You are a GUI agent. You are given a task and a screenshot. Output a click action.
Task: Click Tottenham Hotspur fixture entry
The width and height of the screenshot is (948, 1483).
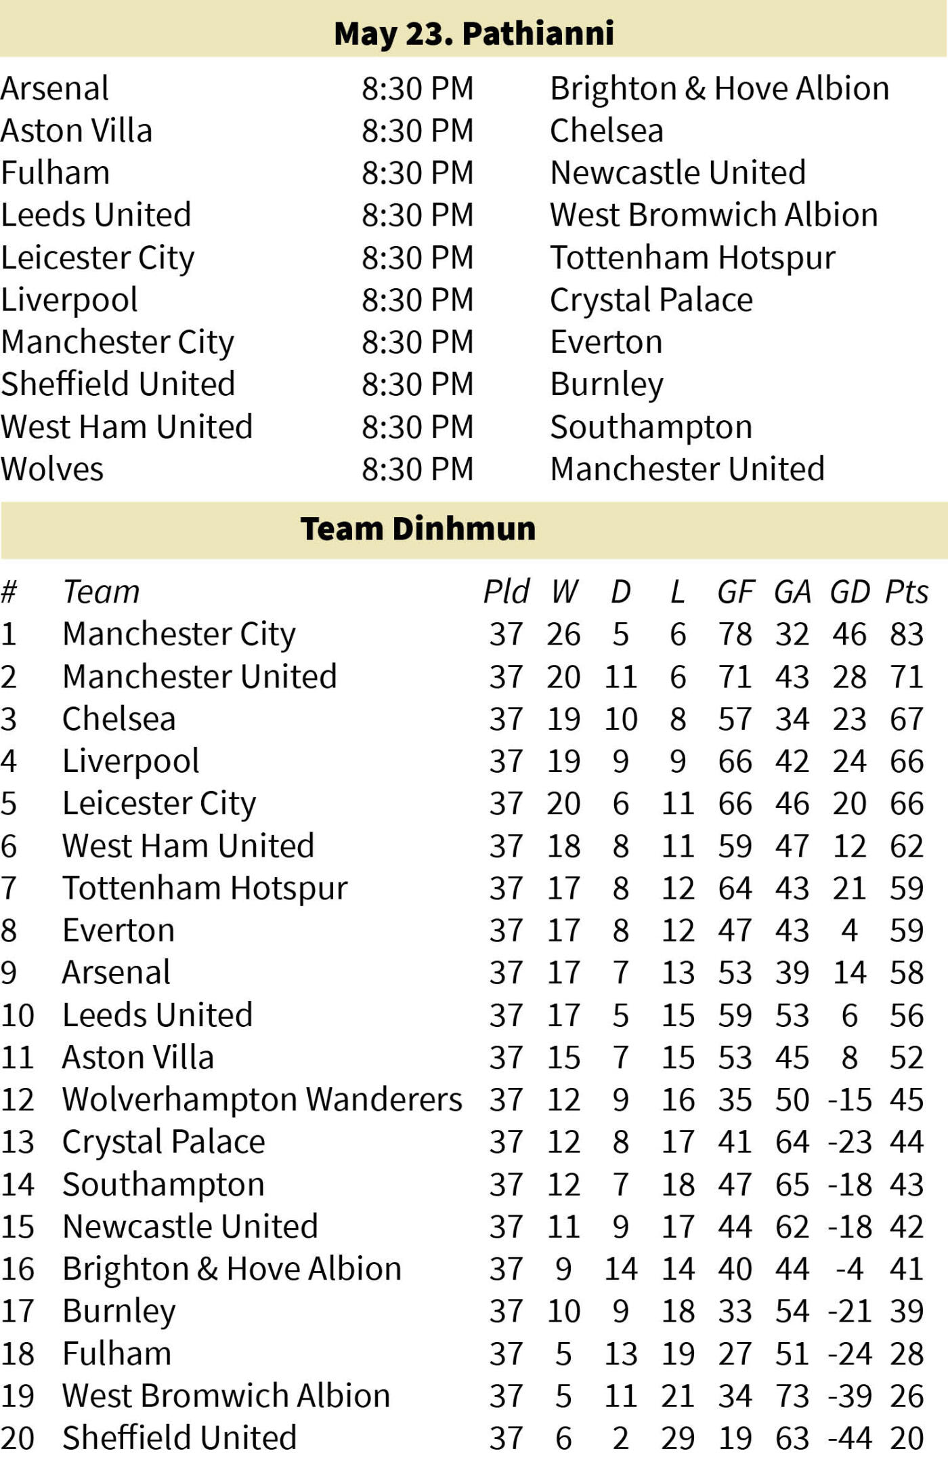[693, 258]
